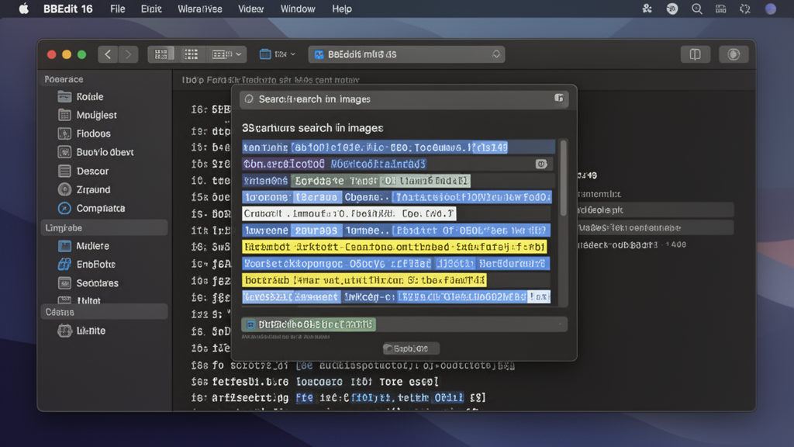Open the list view options dropdown

tap(226, 54)
